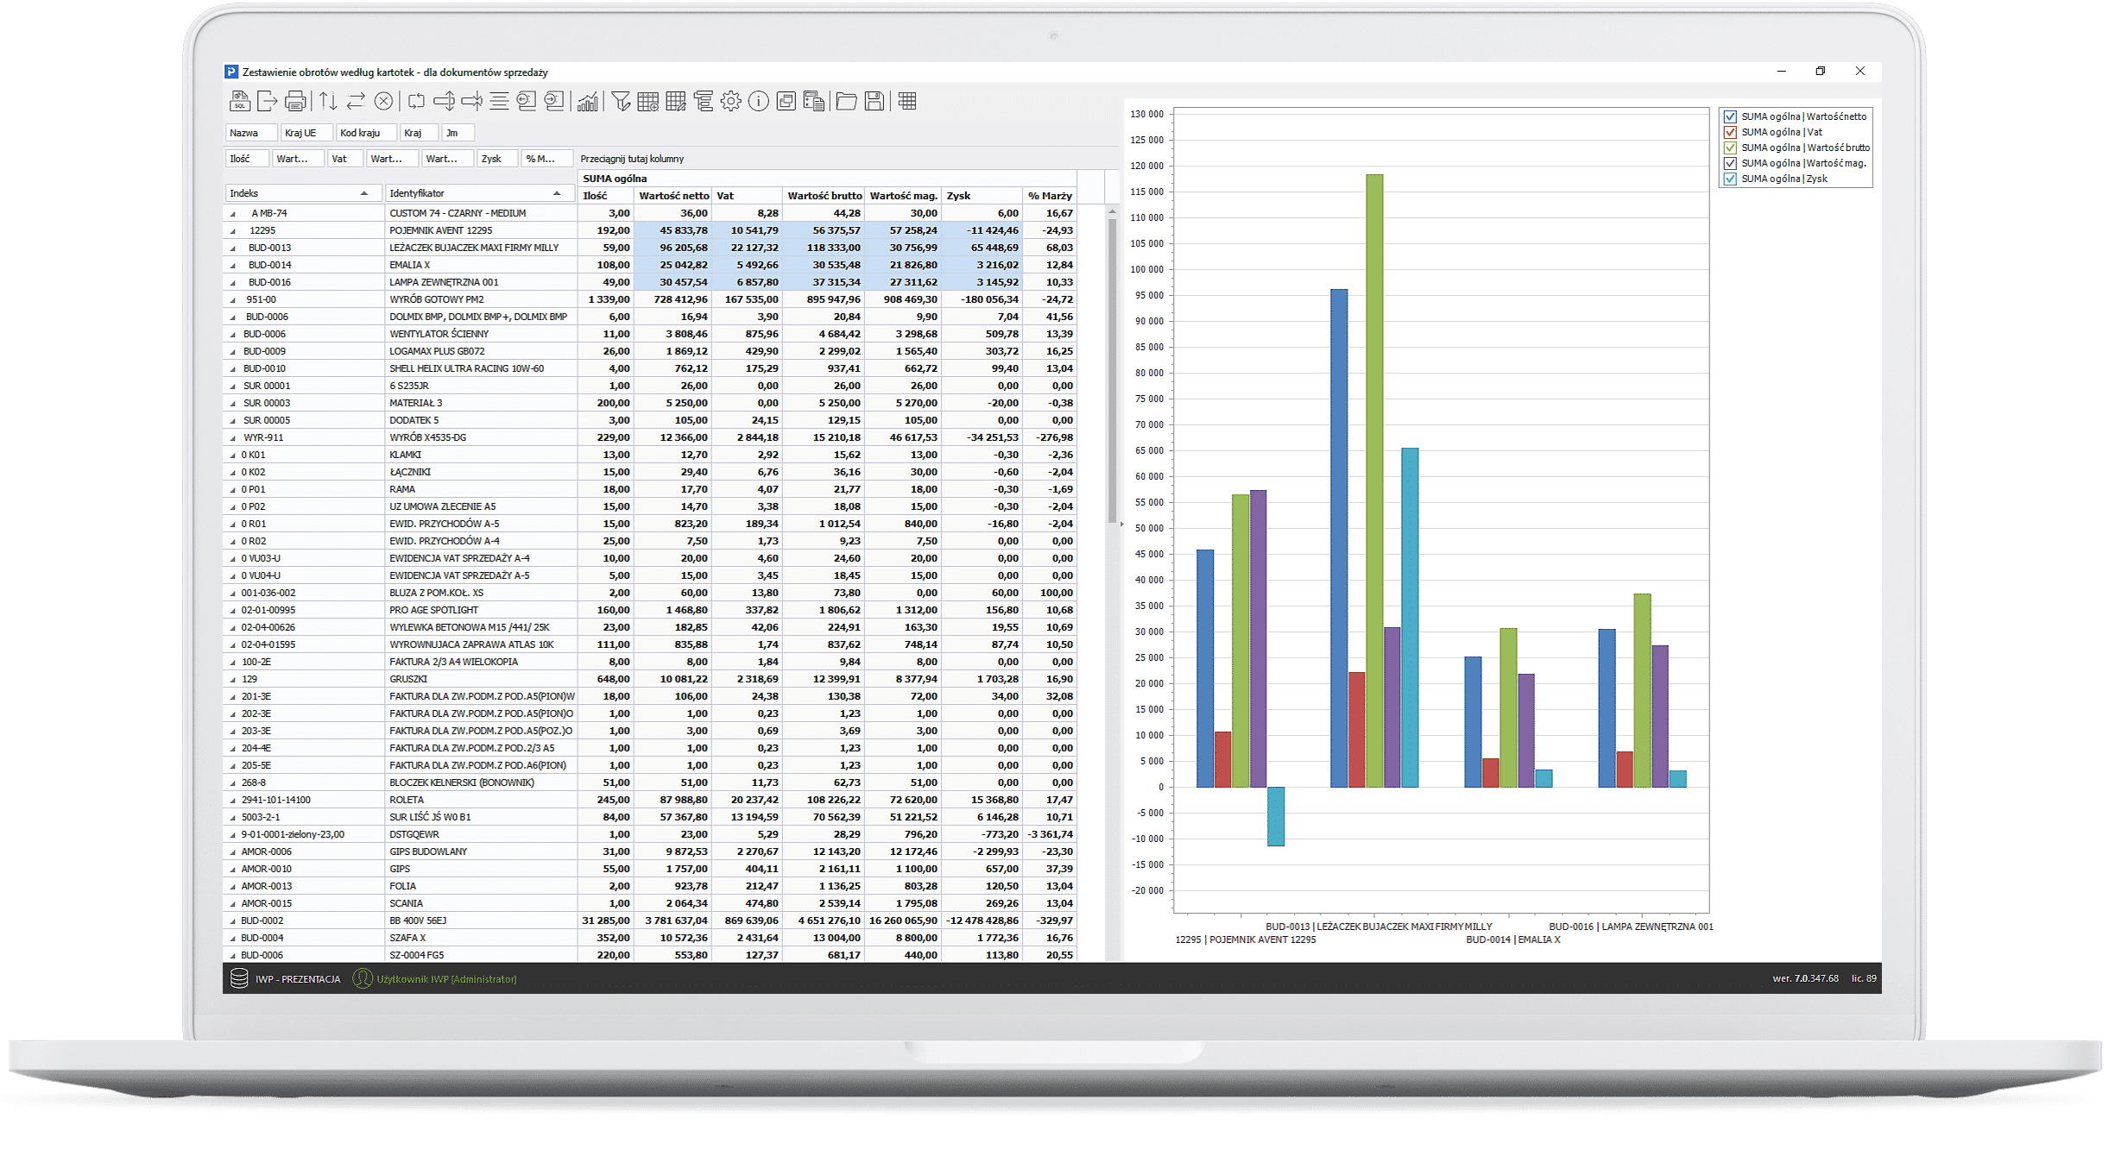Screen dimensions: 2115x1150
Task: Sort by the Indeks column header
Action: (302, 193)
